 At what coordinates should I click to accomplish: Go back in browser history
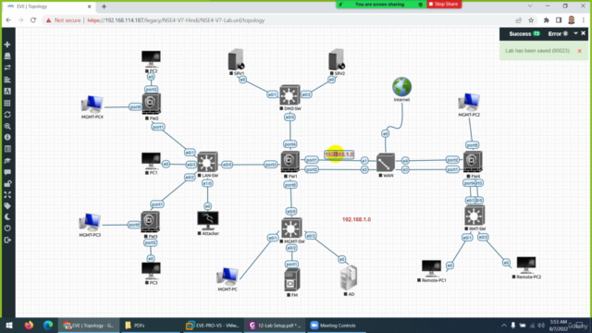click(x=8, y=20)
